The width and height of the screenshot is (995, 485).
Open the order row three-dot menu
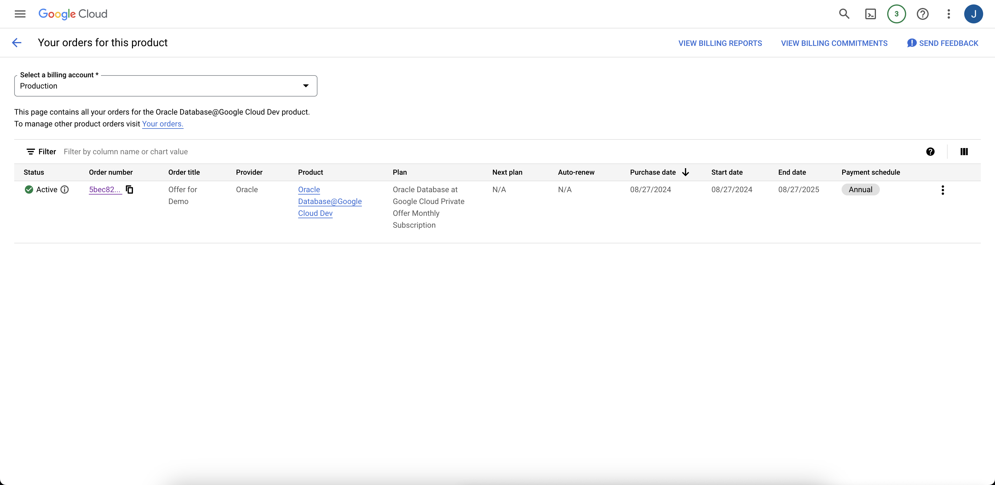click(x=943, y=190)
